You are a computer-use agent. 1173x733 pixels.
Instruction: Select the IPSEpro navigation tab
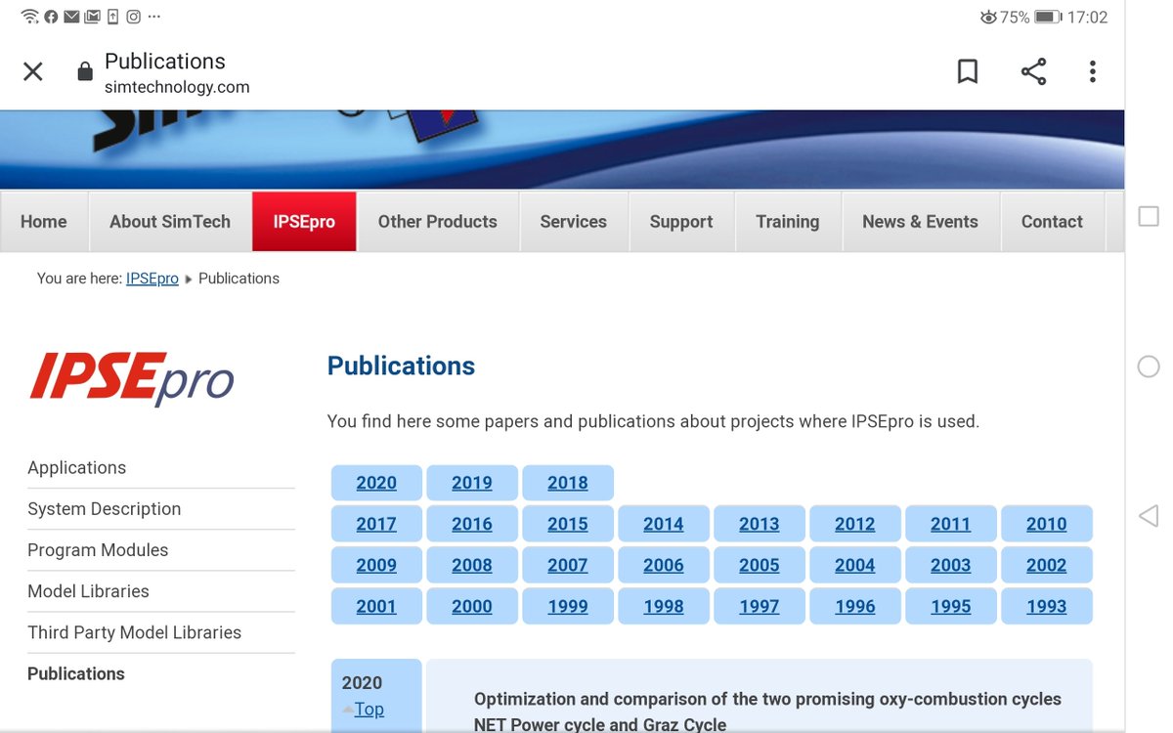(303, 221)
